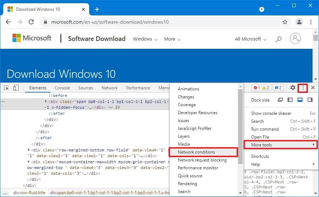The image size is (319, 197).
Task: Click the Software Download link
Action: click(97, 38)
